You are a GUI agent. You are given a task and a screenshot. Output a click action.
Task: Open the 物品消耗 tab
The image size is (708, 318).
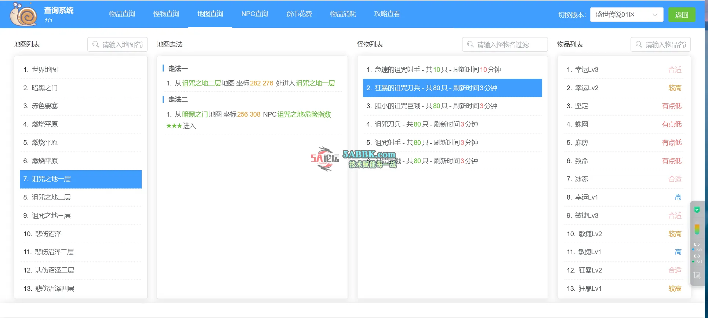343,14
